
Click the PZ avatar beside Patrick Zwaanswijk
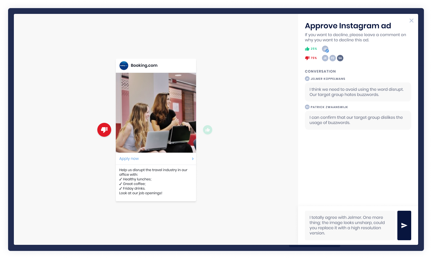(x=307, y=107)
